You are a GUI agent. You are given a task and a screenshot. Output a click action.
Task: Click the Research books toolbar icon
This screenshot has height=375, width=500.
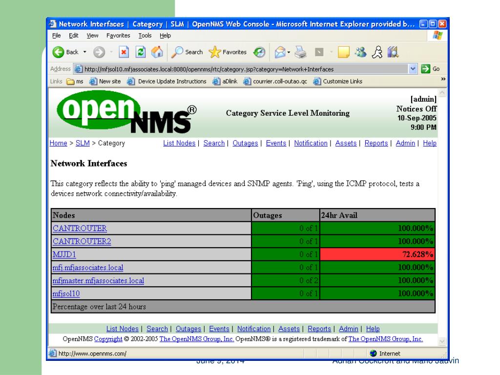coord(393,52)
